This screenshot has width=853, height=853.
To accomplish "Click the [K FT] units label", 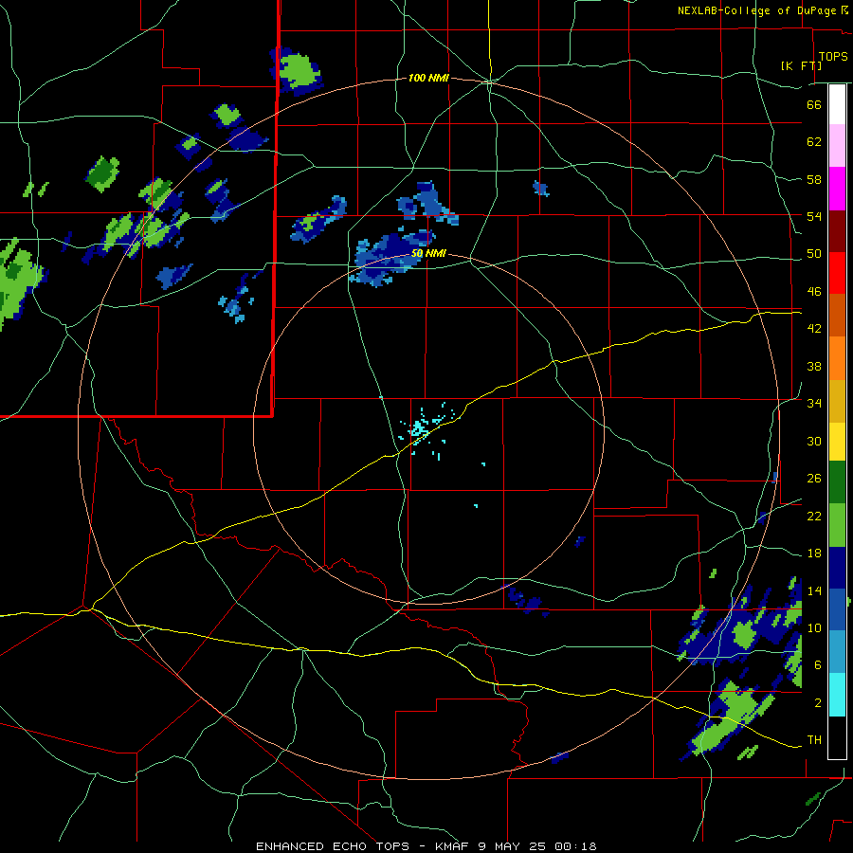I will point(801,65).
